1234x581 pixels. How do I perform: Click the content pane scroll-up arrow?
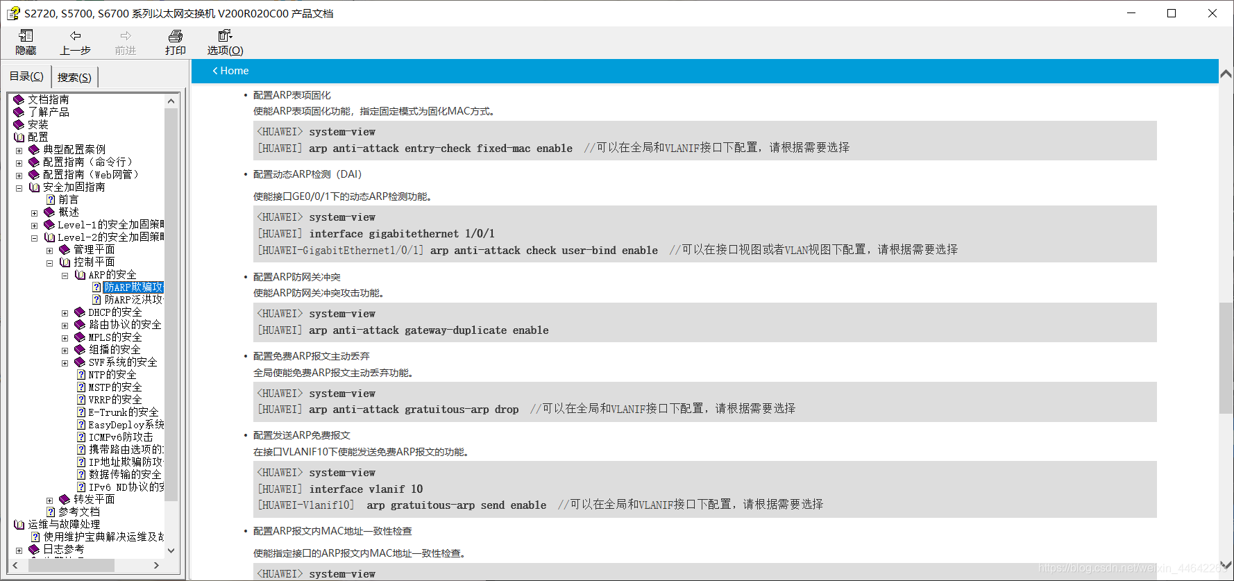1226,74
